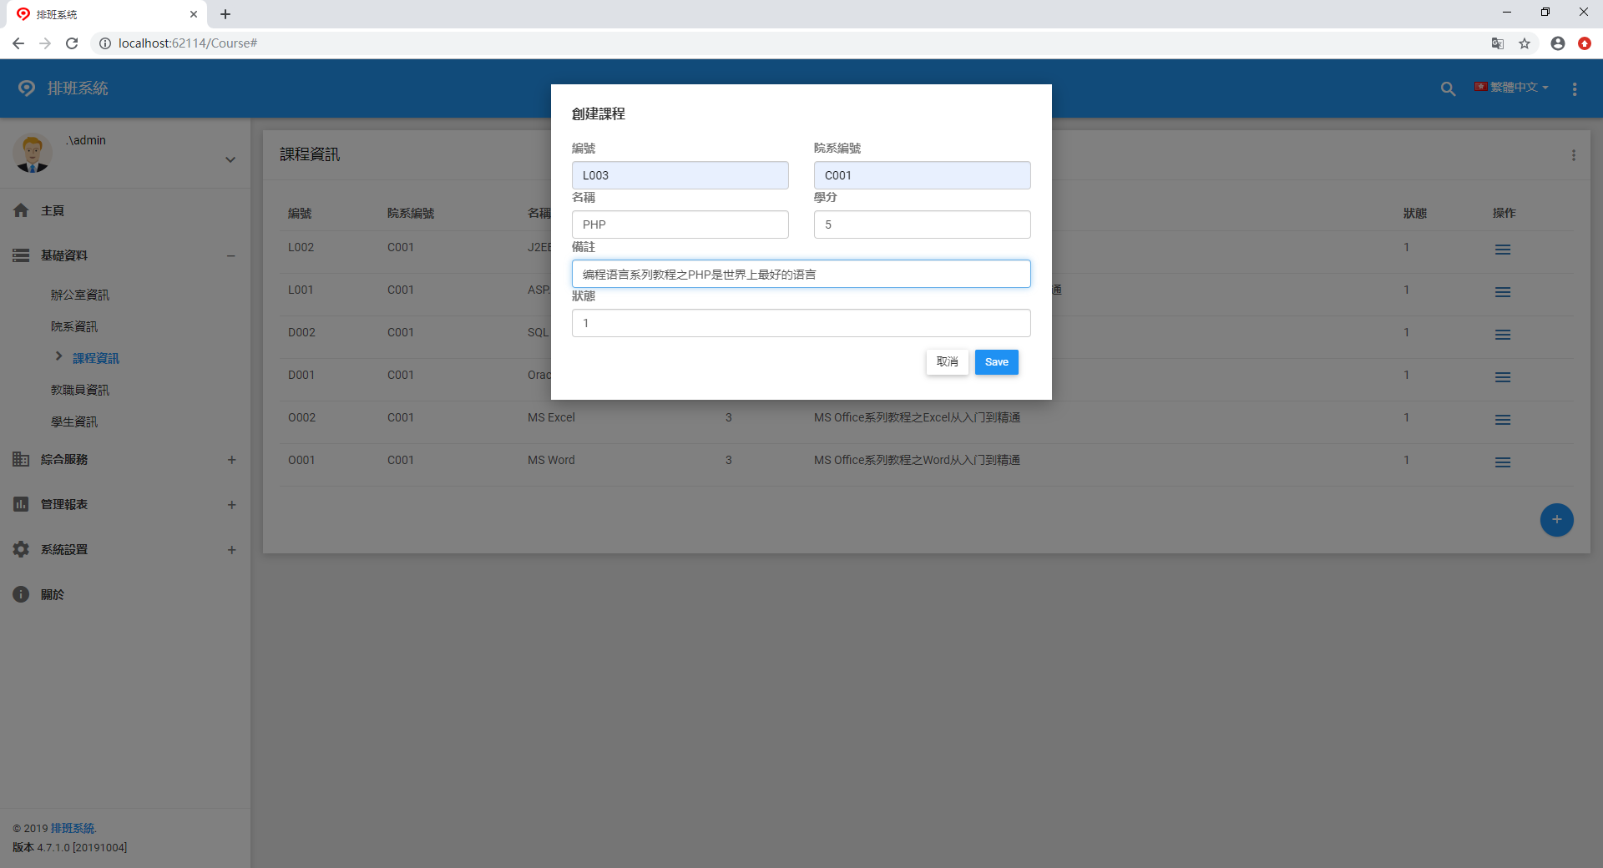Expand the admin user profile chevron
This screenshot has width=1603, height=868.
(x=230, y=159)
